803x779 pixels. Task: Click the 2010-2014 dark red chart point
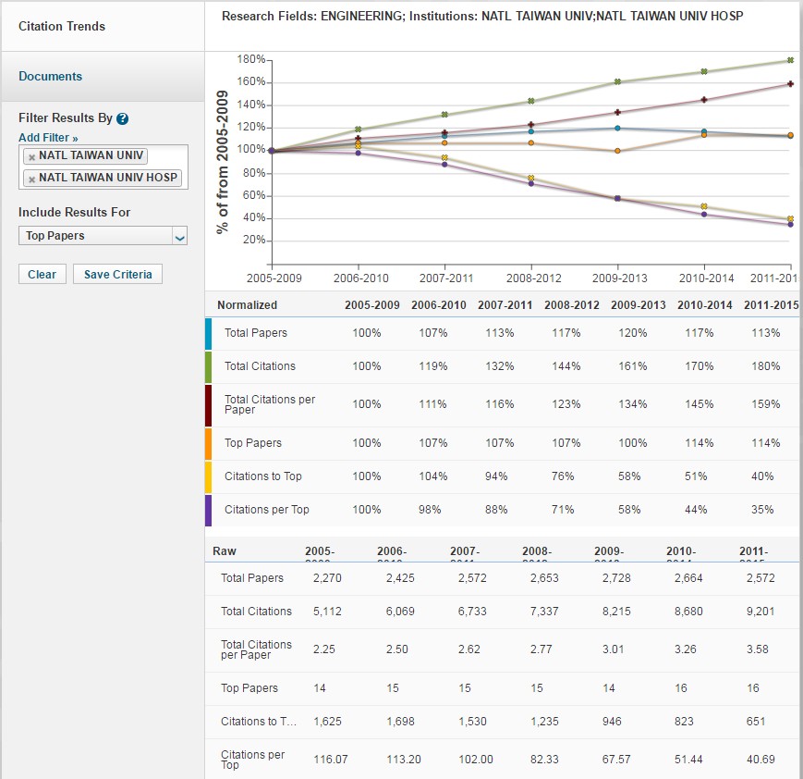click(704, 100)
